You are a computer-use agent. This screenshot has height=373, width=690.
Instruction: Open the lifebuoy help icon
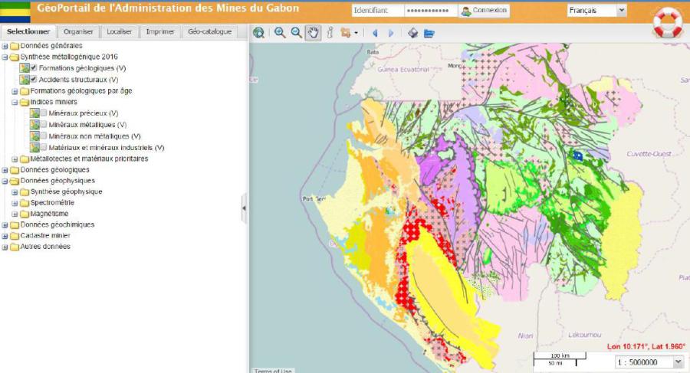669,21
